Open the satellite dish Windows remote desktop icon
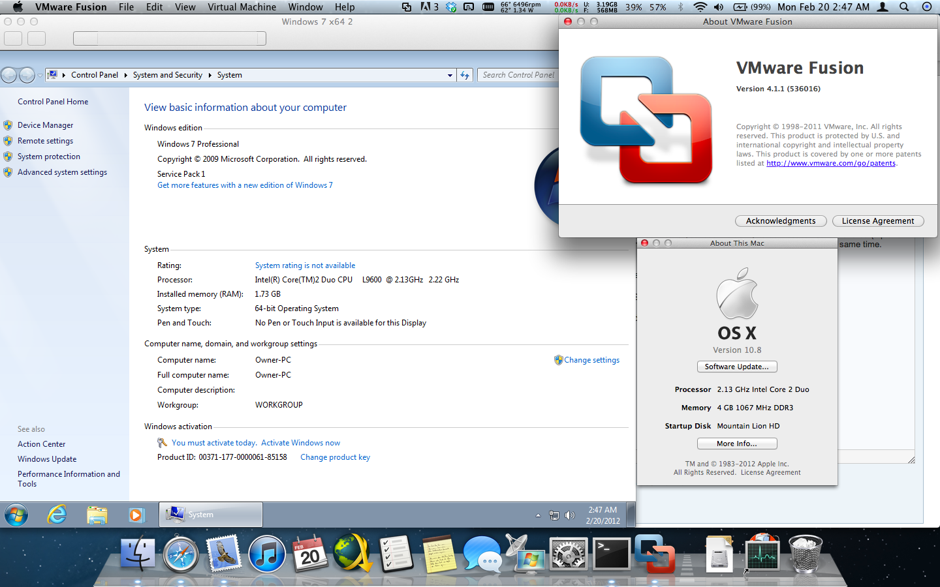Screen dimensions: 940x587 coord(525,554)
